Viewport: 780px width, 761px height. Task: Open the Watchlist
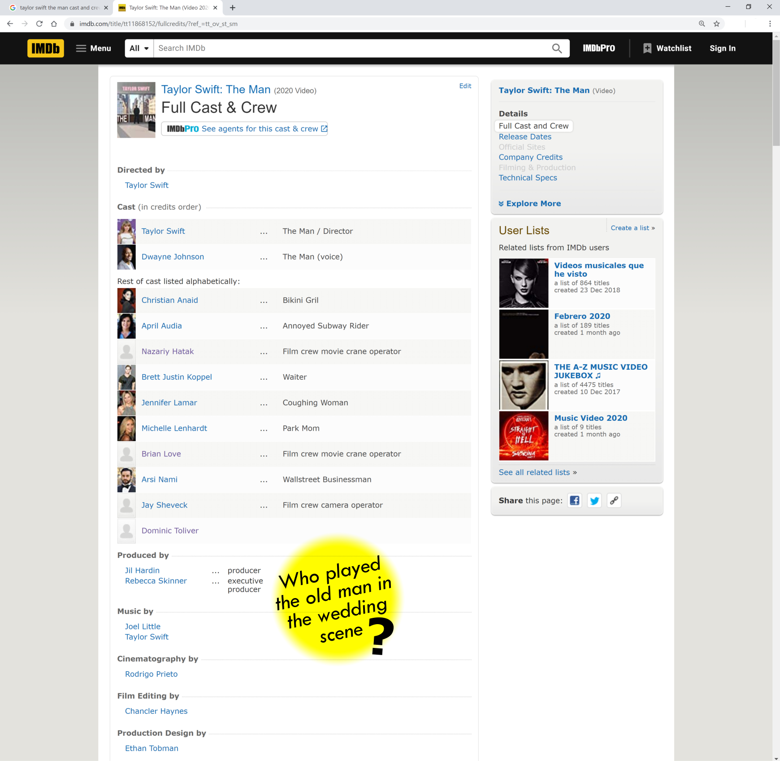click(667, 48)
